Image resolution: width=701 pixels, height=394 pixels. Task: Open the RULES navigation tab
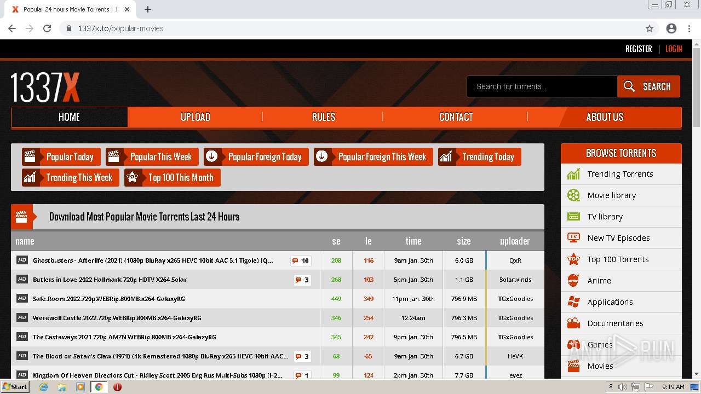click(x=323, y=117)
